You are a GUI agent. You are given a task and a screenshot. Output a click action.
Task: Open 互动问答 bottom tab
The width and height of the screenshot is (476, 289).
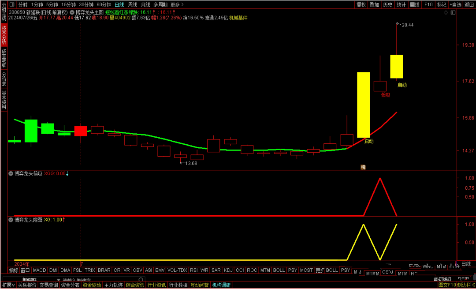pos(200,285)
